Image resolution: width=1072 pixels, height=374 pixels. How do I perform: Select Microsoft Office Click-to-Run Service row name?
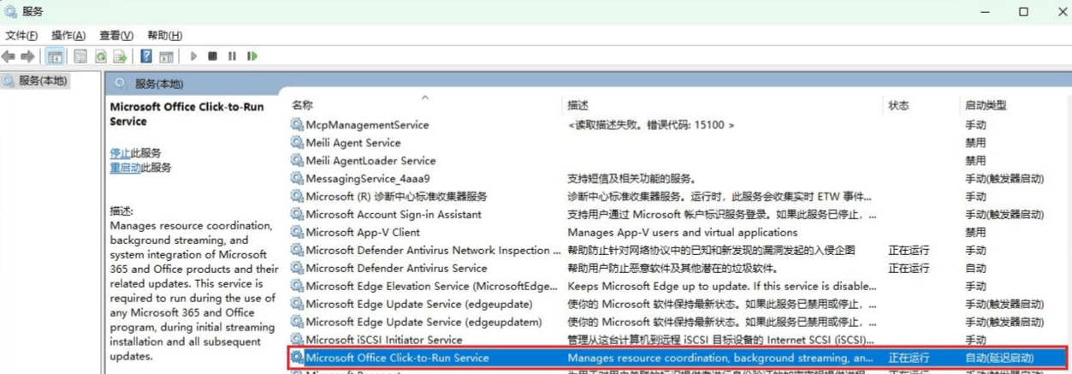(x=397, y=358)
